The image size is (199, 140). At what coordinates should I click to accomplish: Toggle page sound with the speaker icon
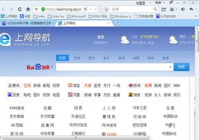pyautogui.click(x=183, y=9)
